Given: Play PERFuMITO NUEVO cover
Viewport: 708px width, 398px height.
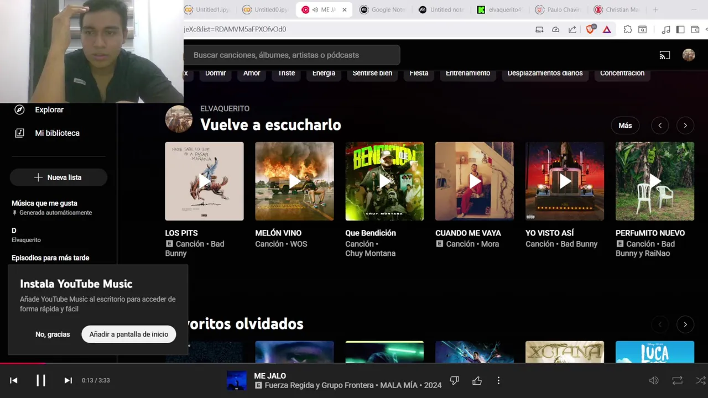Looking at the screenshot, I should 655,181.
